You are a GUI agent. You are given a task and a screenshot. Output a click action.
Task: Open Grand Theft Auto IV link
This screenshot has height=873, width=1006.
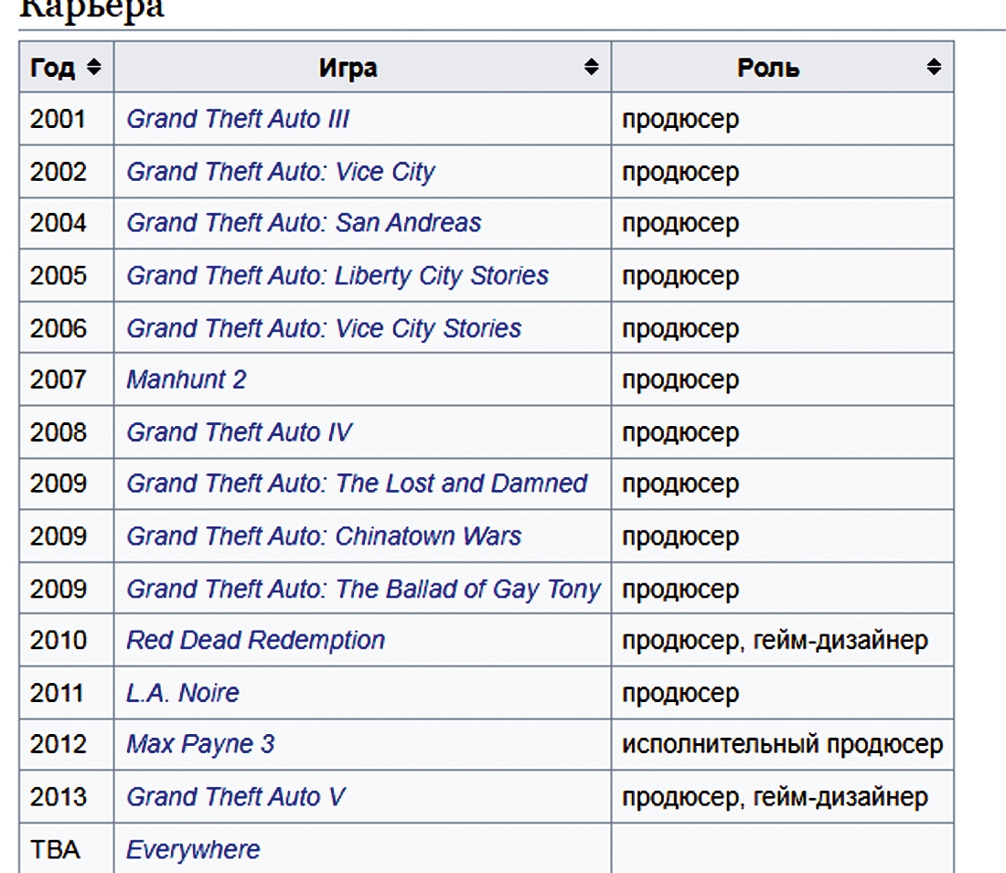(240, 432)
